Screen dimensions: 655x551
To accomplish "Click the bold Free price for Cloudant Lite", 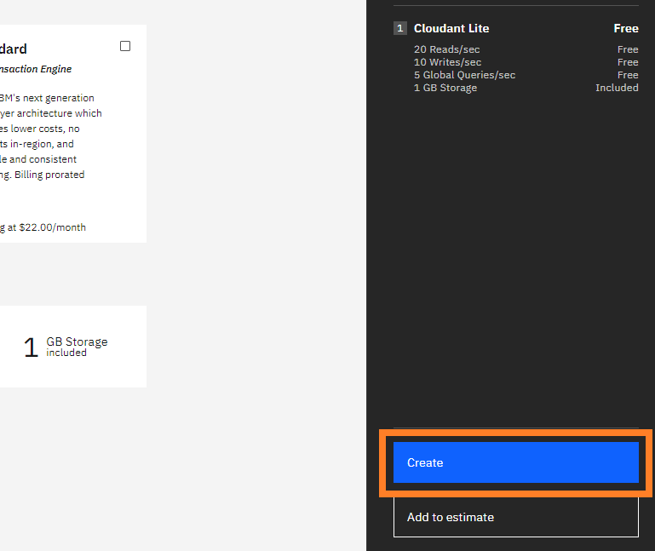I will pyautogui.click(x=625, y=28).
